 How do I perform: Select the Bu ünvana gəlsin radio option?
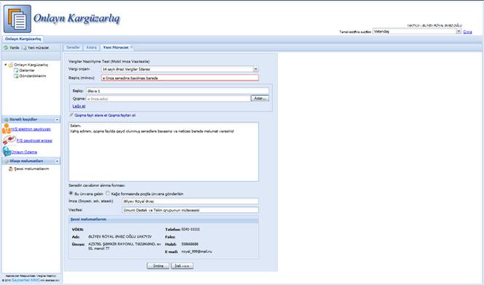pyautogui.click(x=71, y=193)
